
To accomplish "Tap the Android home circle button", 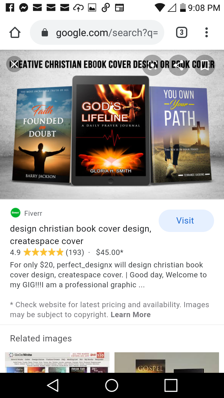I will [112, 386].
